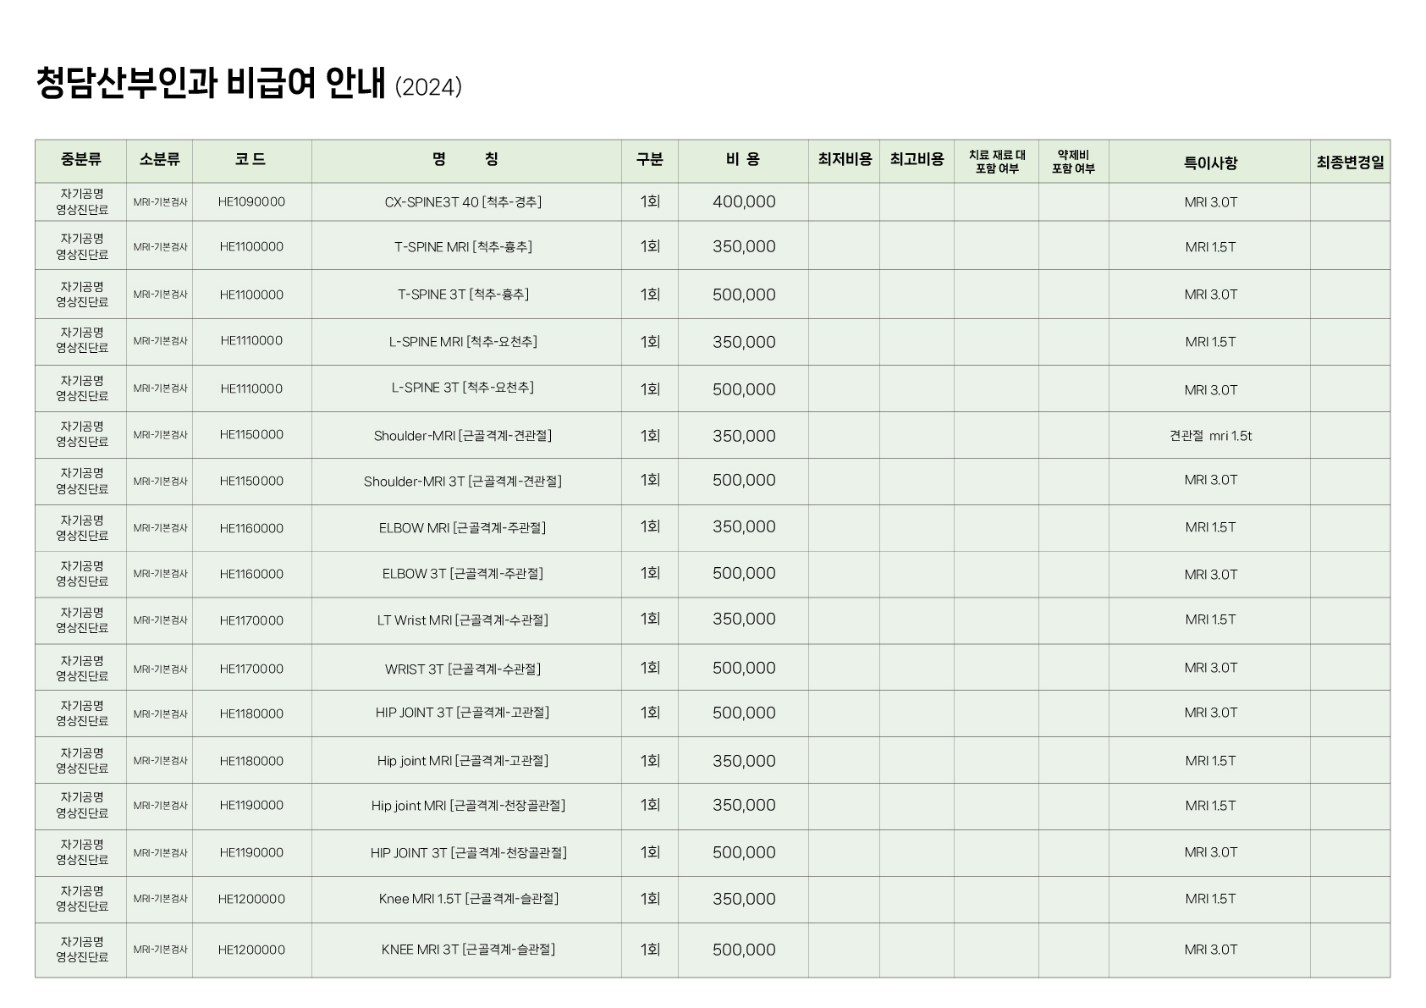This screenshot has height=1008, width=1426.
Task: Select the Hip joint MRI [근골격계-천장골관절] entry
Action: coord(468,806)
